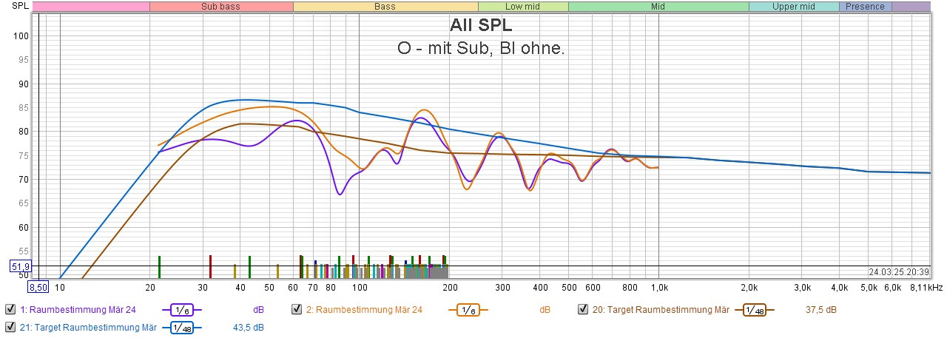Click the purple dB readout for trace 1
Viewport: 947px width, 338px height.
258,309
